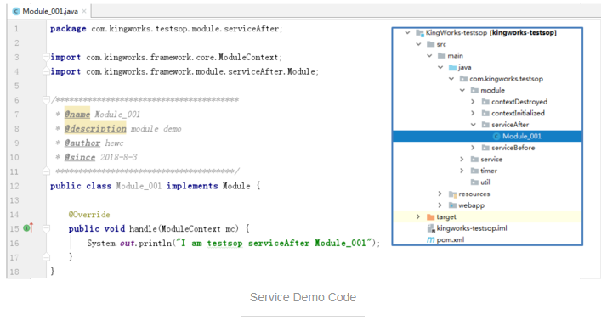The height and width of the screenshot is (320, 607).
Task: Select the target folder row
Action: (x=487, y=216)
